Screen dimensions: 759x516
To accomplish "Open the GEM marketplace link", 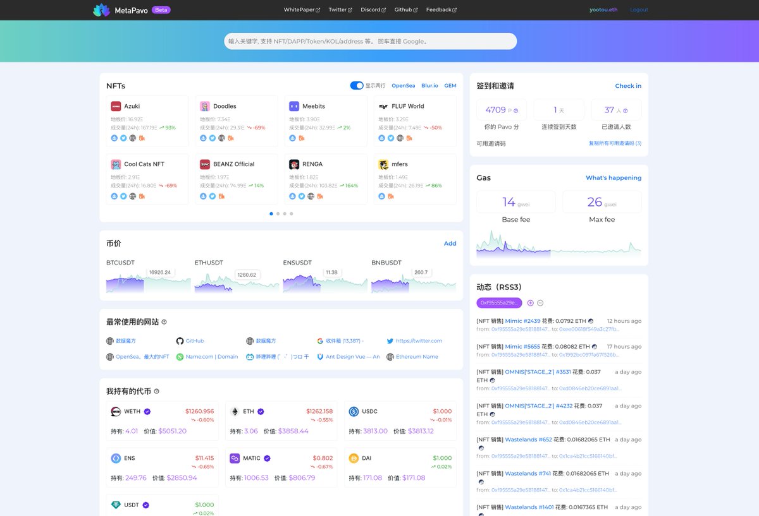I will (x=450, y=85).
